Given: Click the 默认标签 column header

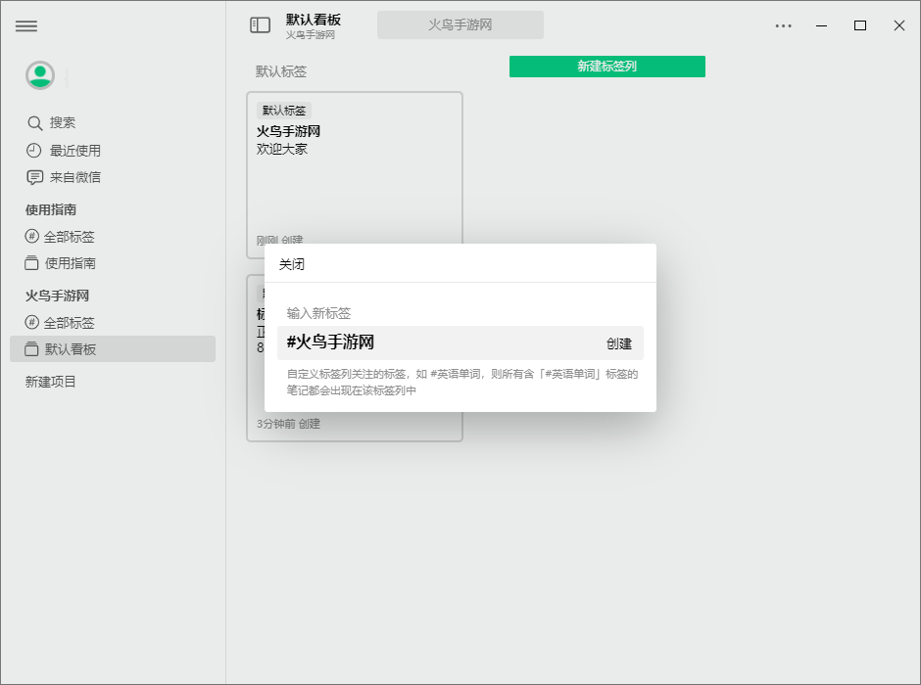Looking at the screenshot, I should (x=281, y=71).
